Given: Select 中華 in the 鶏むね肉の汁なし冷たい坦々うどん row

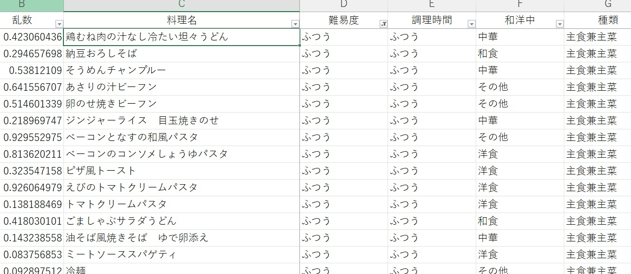Looking at the screenshot, I should (520, 37).
